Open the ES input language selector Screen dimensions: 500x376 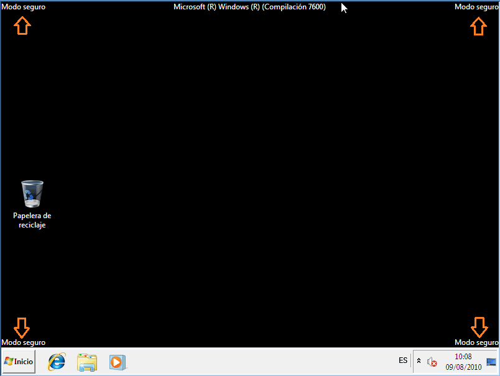(403, 360)
